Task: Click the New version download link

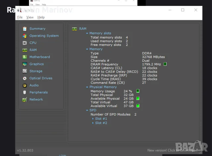Action: coord(173,150)
